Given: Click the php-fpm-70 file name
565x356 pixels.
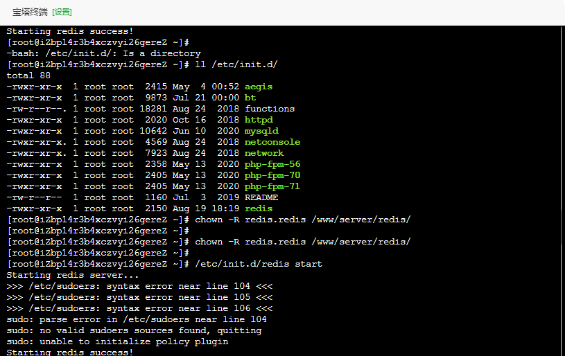Looking at the screenshot, I should point(272,175).
